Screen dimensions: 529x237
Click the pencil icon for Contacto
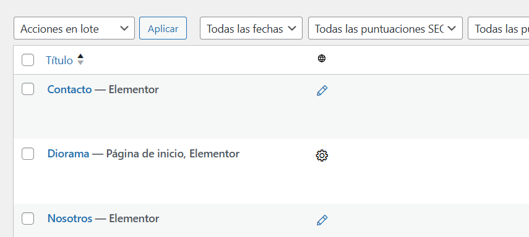click(322, 91)
